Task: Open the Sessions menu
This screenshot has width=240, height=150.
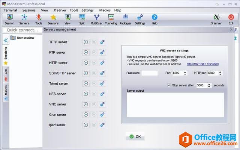Action: pos(29,10)
